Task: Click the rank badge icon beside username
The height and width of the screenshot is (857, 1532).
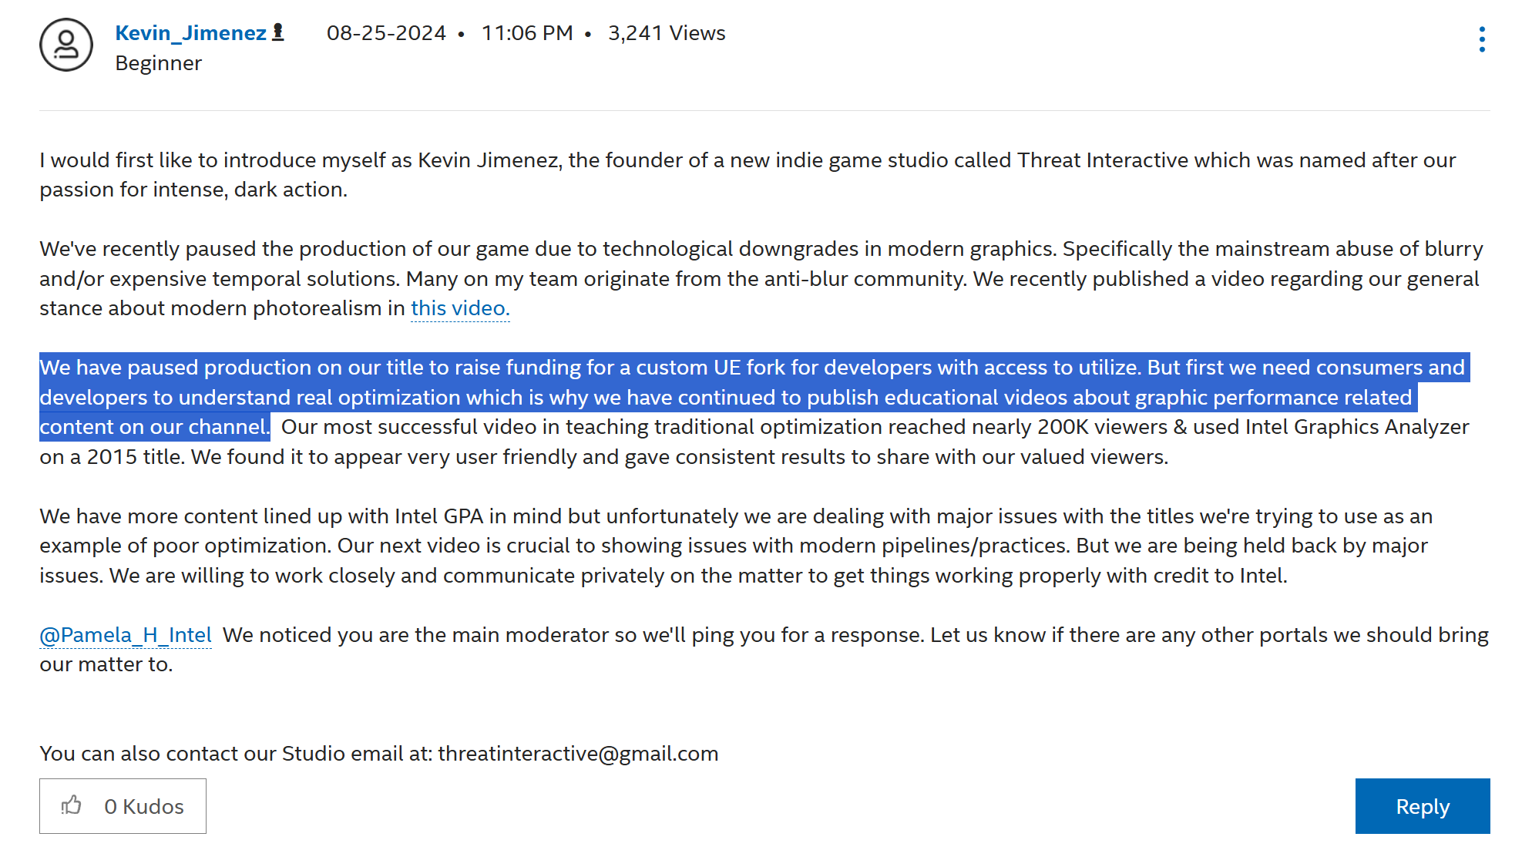Action: coord(278,32)
